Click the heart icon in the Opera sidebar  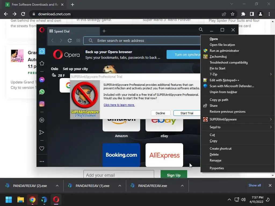(x=42, y=148)
